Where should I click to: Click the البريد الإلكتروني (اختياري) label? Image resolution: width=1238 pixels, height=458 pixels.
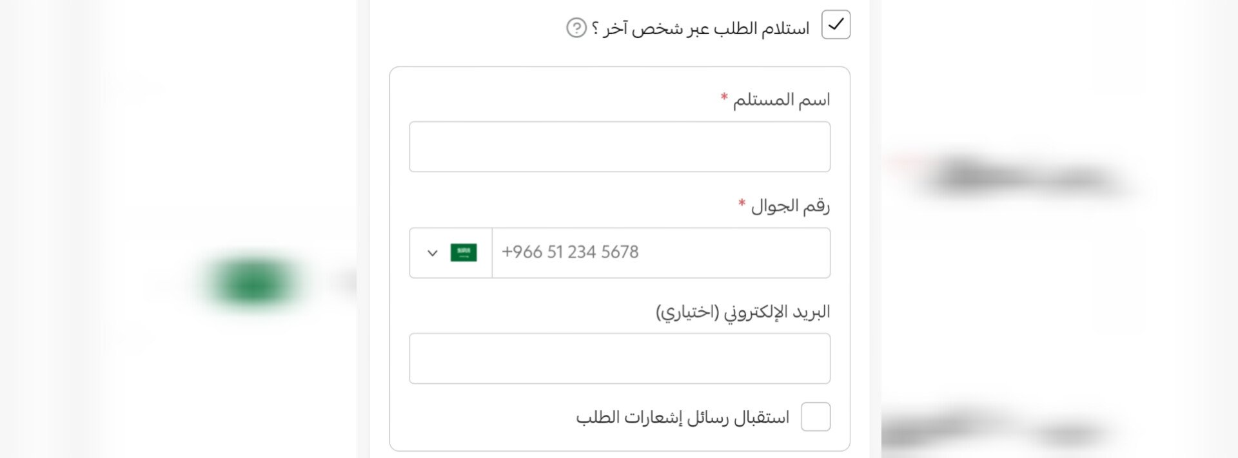pos(742,312)
